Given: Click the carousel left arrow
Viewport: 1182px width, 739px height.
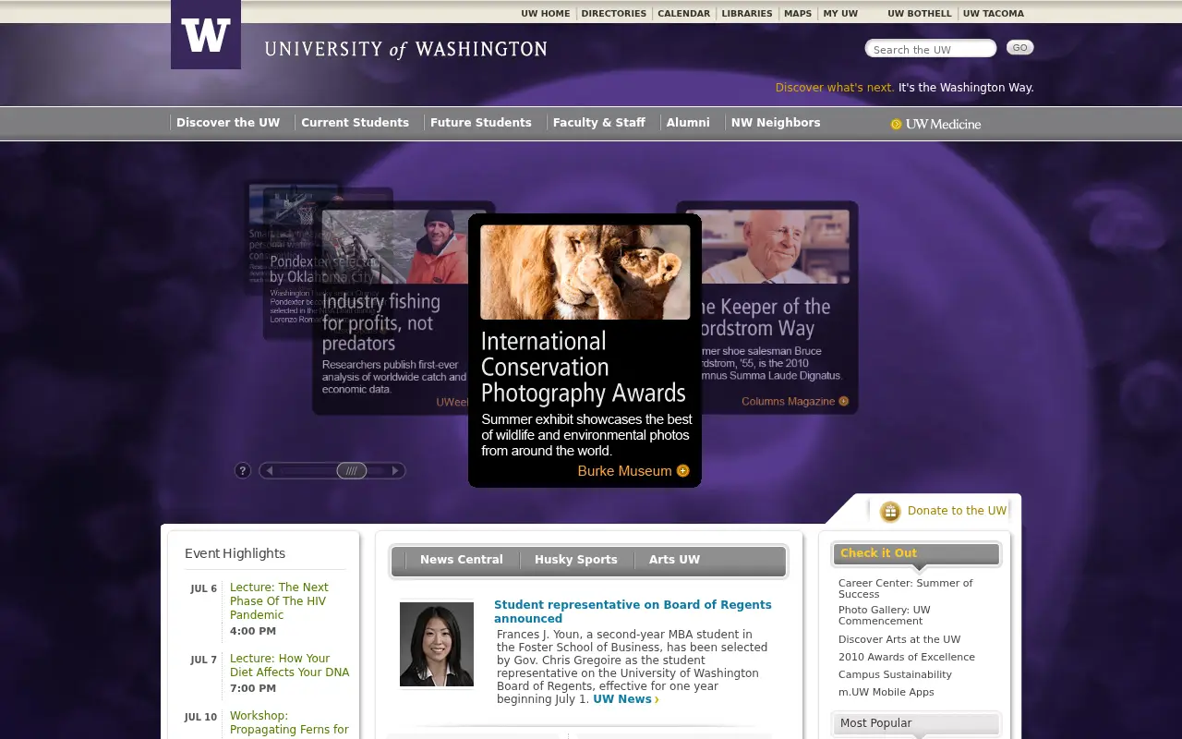Looking at the screenshot, I should [x=269, y=470].
